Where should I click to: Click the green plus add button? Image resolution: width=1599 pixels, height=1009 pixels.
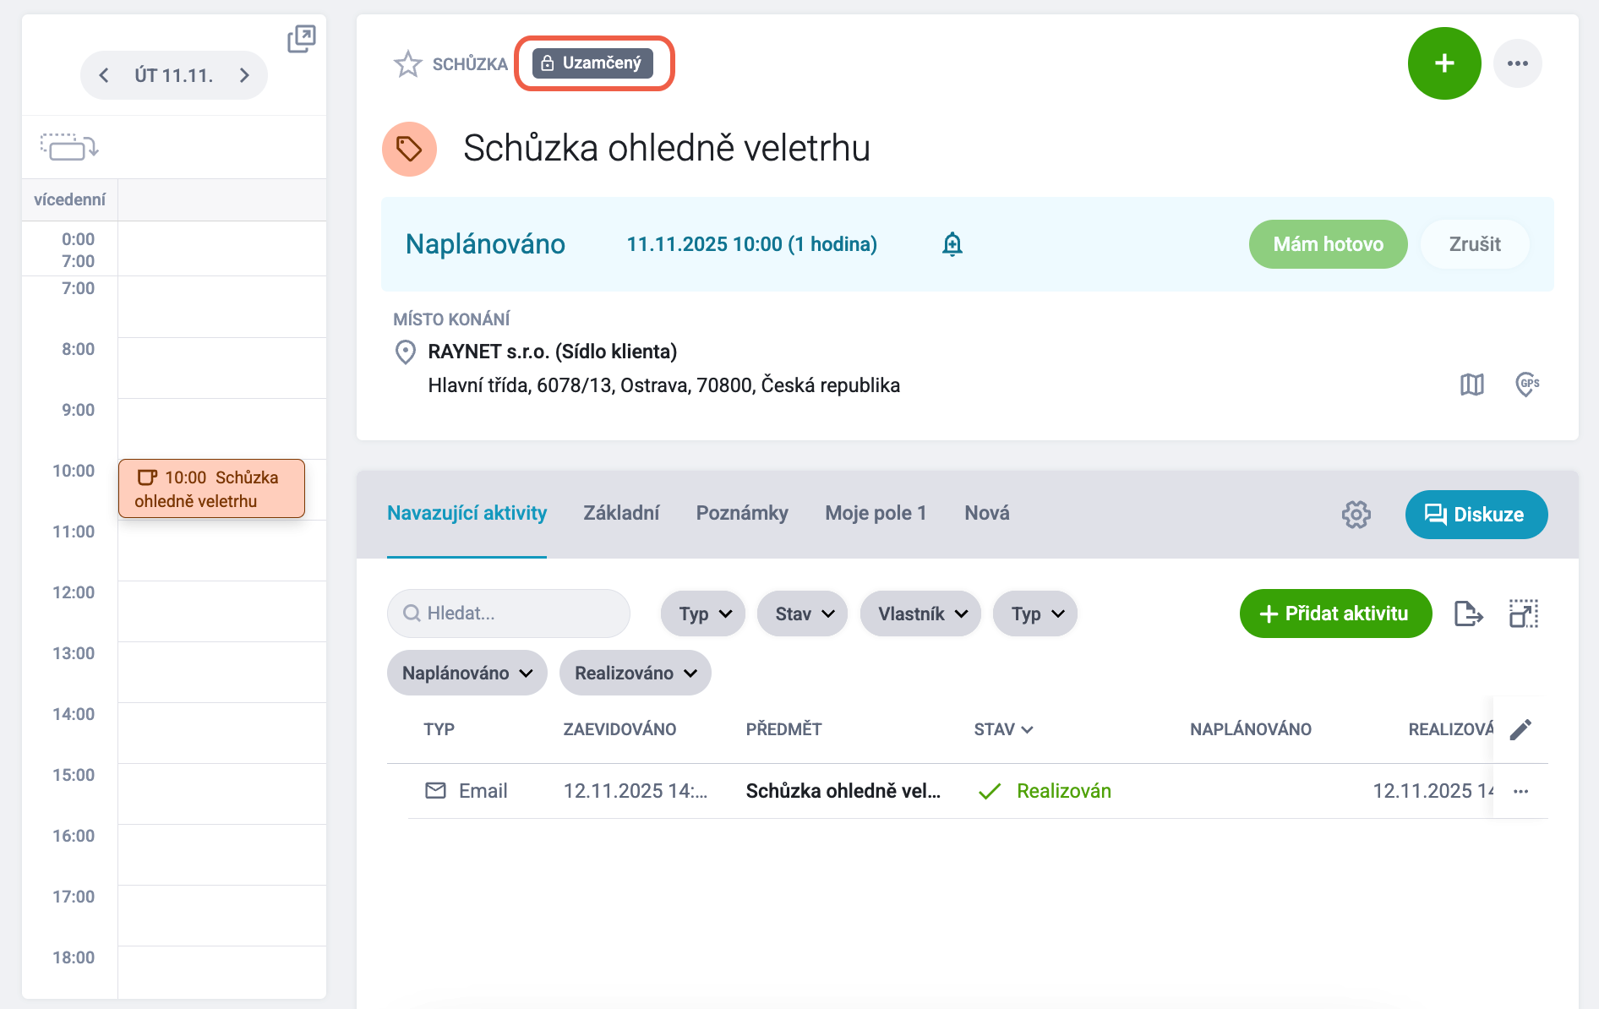tap(1444, 63)
